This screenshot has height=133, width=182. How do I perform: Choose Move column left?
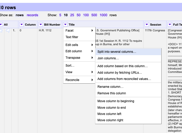[x=128, y=114]
